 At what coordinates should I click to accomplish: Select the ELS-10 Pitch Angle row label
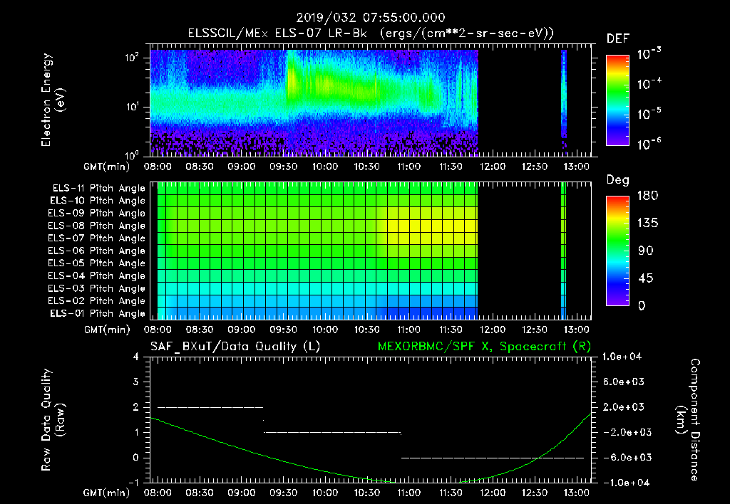[x=97, y=201]
